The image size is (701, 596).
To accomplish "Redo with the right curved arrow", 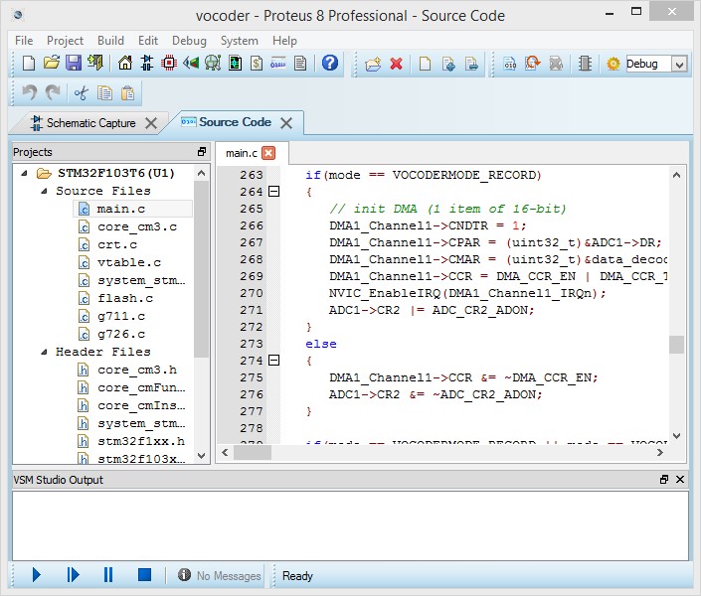I will click(x=53, y=93).
